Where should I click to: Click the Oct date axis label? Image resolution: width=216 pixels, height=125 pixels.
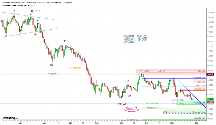147,123
